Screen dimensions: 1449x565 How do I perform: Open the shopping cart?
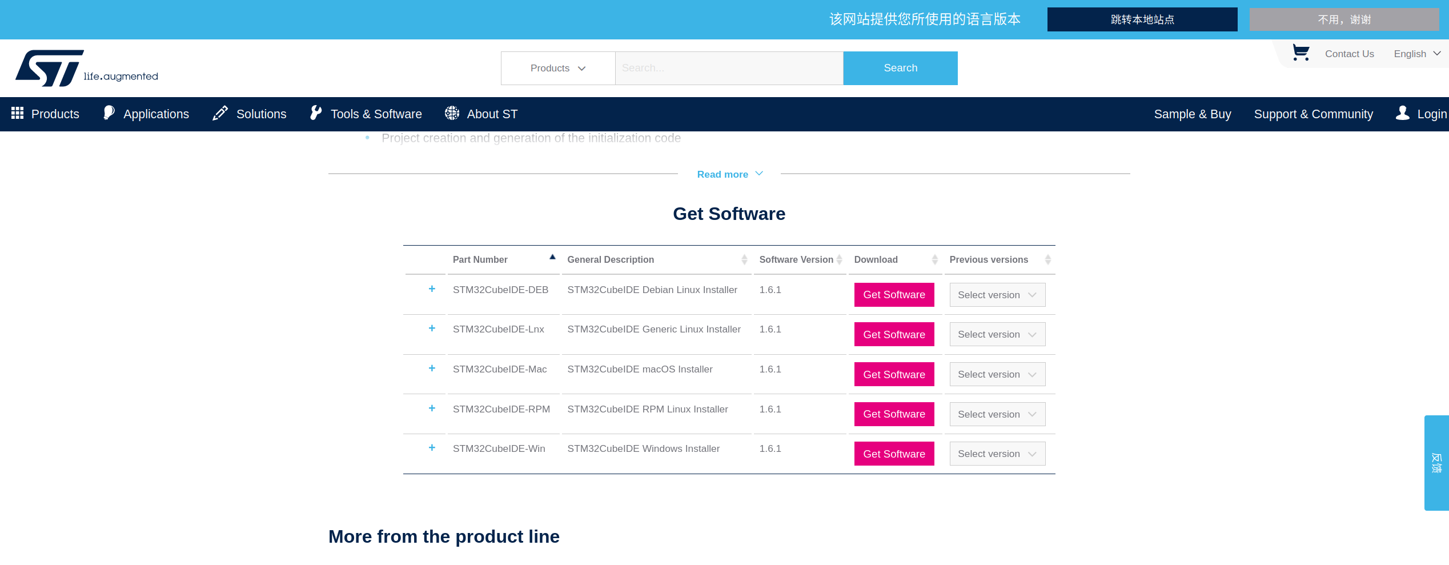(x=1301, y=52)
